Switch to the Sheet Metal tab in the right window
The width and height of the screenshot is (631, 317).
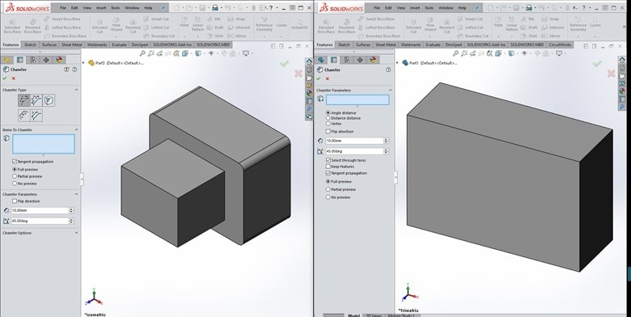point(386,44)
